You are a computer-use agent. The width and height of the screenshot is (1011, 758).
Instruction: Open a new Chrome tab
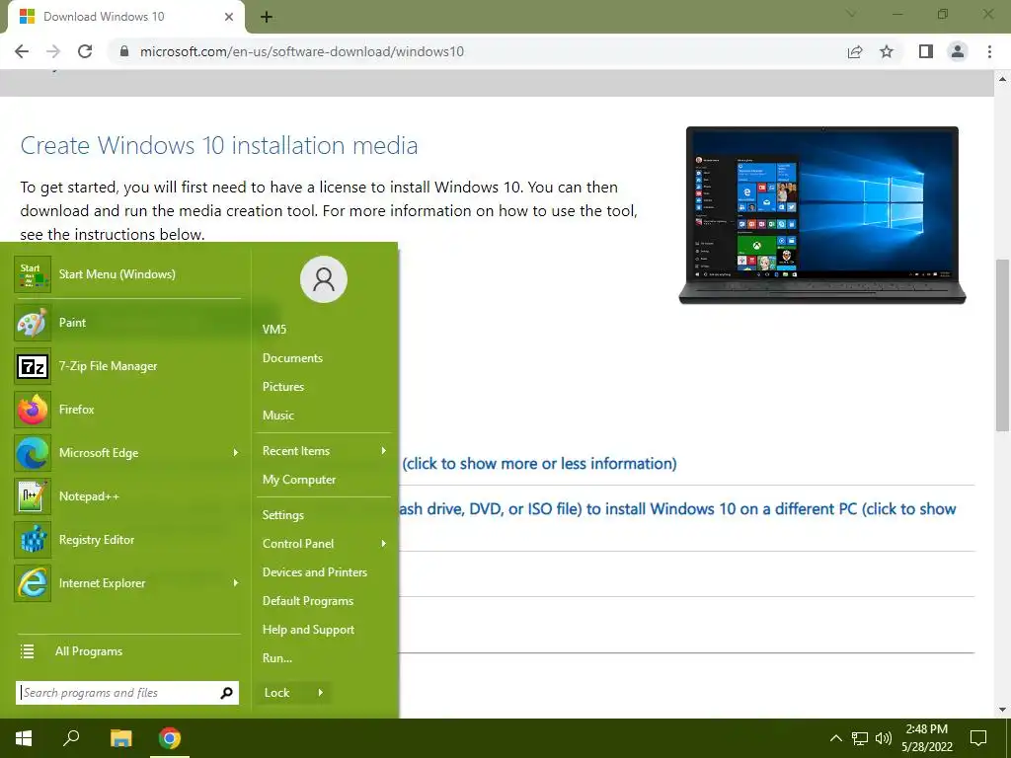267,18
